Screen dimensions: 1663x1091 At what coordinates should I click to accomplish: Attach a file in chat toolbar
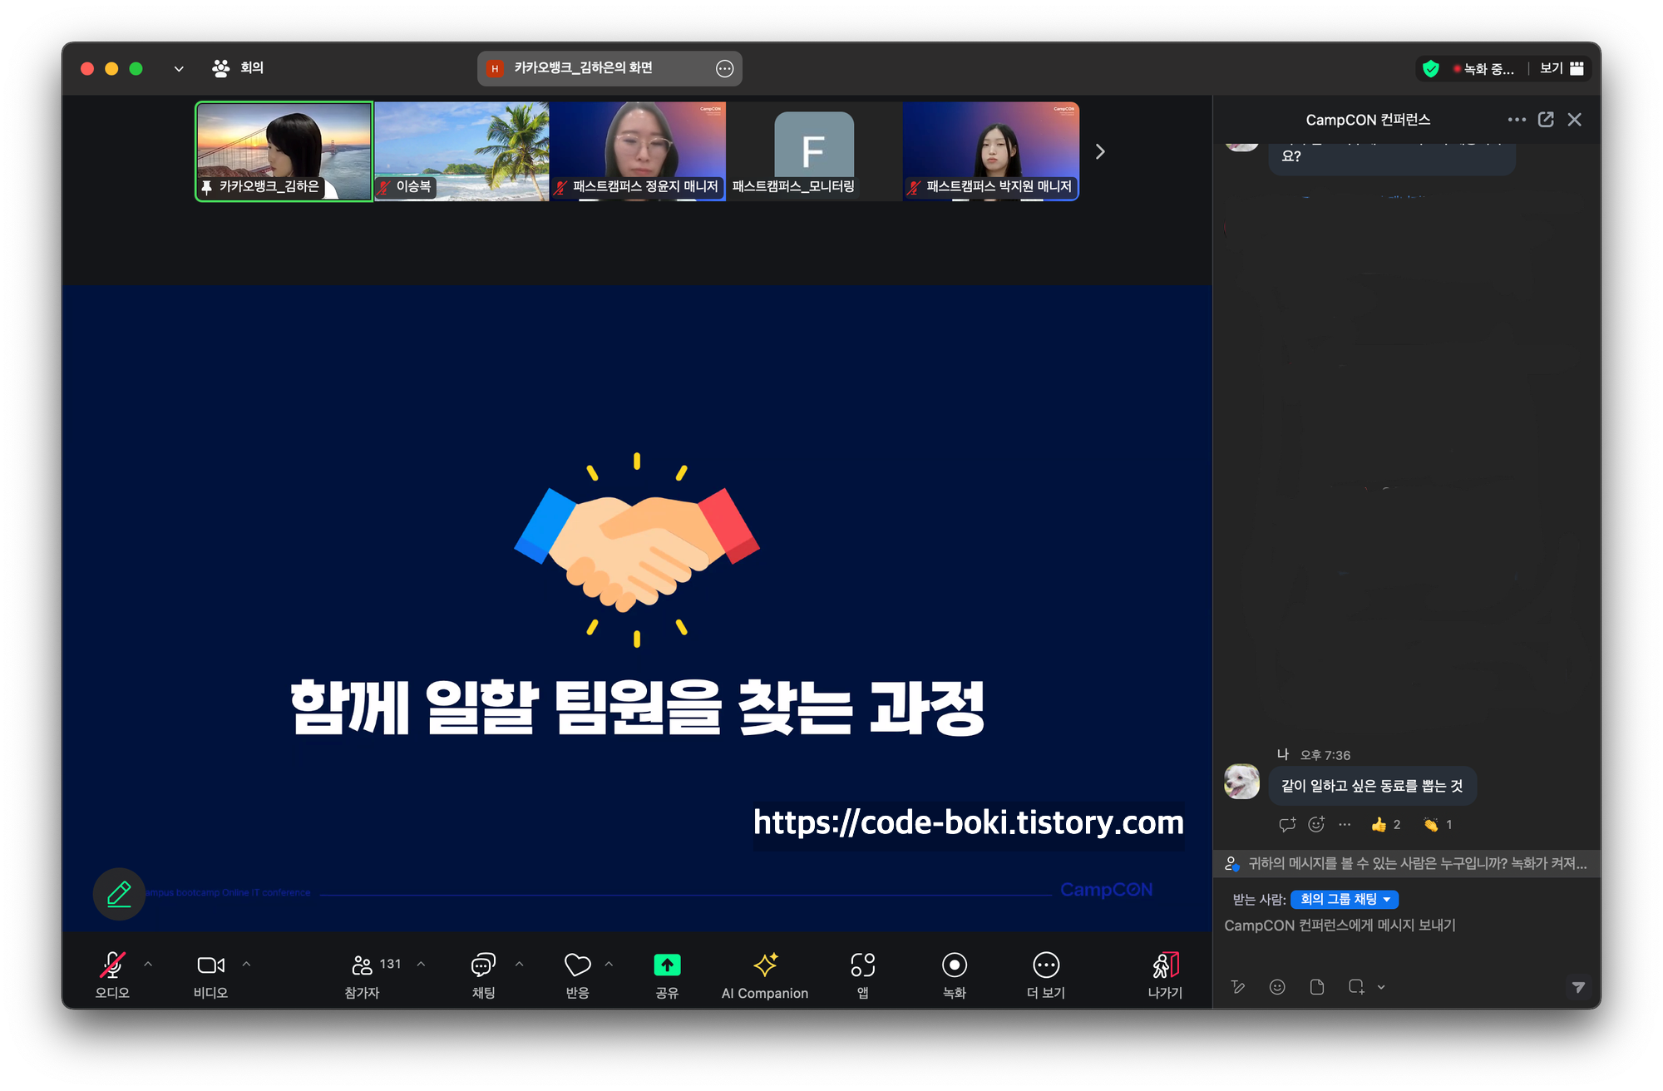tap(1317, 987)
